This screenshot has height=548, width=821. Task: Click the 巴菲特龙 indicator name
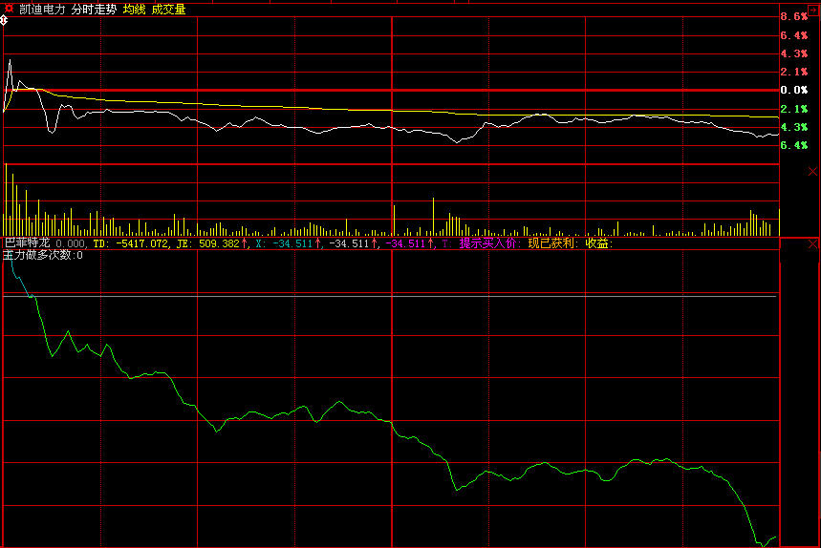point(27,243)
